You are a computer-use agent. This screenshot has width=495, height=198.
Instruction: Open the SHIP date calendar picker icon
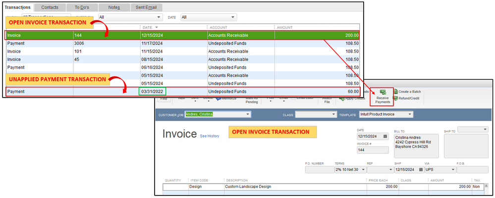[x=421, y=170]
